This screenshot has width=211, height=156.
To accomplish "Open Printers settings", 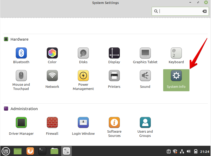I will 114,79.
